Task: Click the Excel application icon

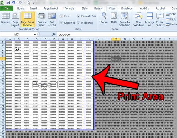Action: click(2, 2)
